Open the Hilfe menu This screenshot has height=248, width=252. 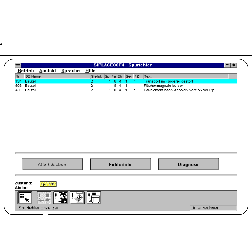pos(90,71)
